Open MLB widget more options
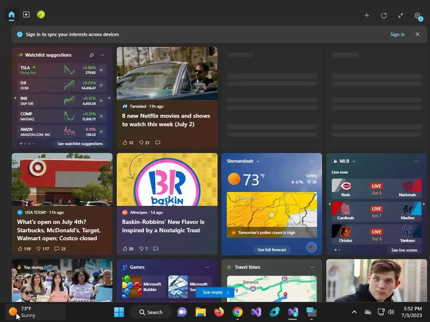This screenshot has height=322, width=430. [417, 161]
